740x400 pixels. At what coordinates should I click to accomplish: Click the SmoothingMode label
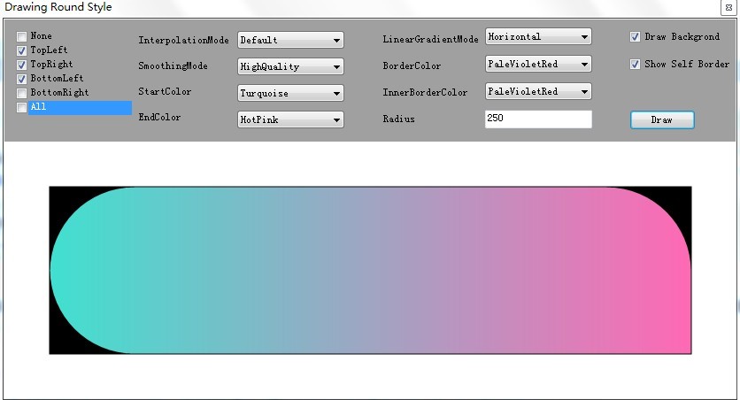[x=173, y=66]
